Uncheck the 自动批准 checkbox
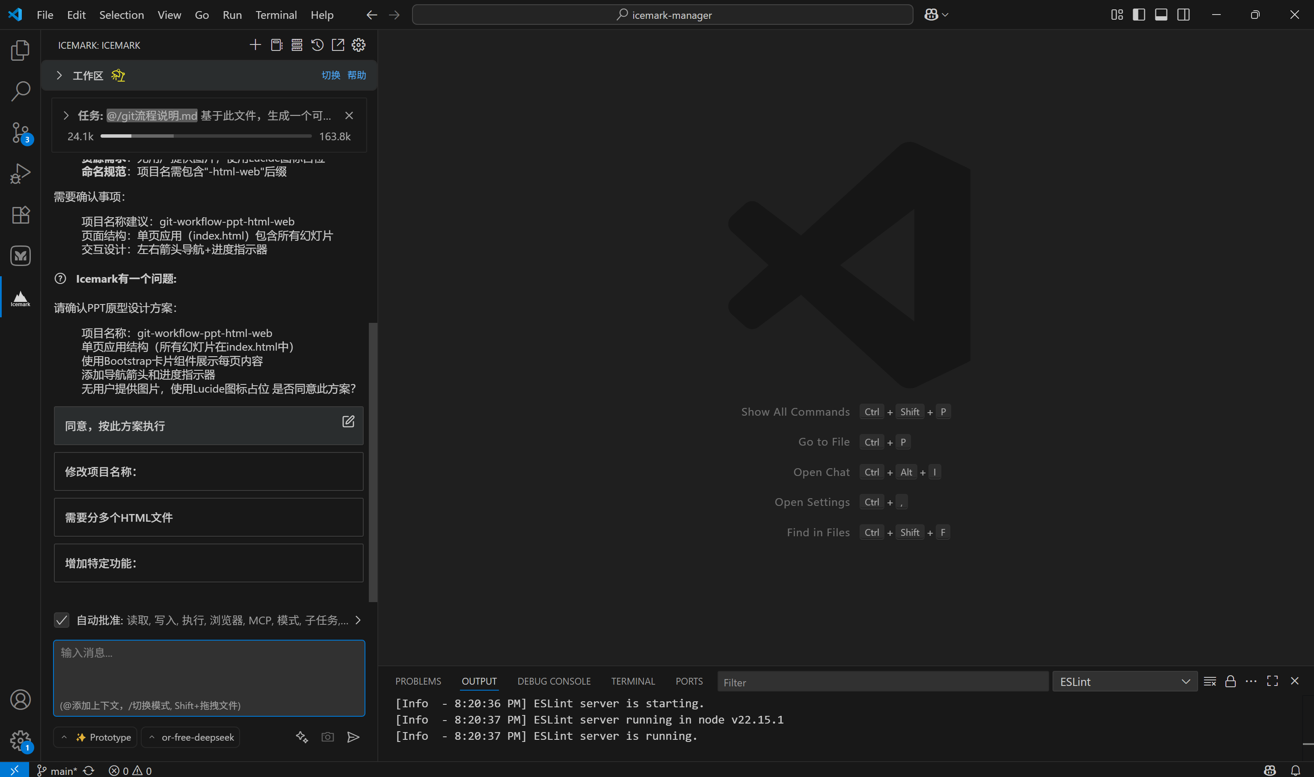 pos(61,620)
